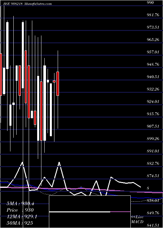This screenshot has height=228, width=163.
Task: Click the Price : 930 value
Action: point(20,210)
